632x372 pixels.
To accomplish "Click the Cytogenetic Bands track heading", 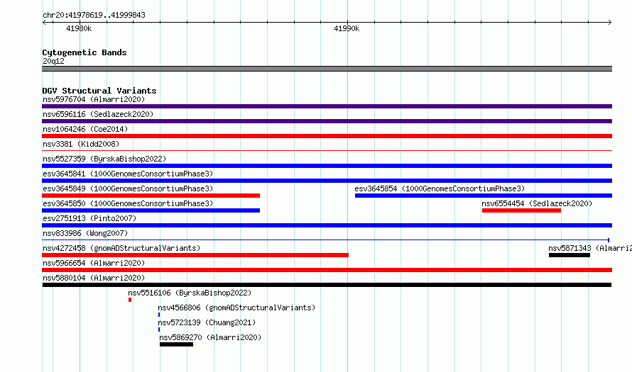I will [x=85, y=52].
